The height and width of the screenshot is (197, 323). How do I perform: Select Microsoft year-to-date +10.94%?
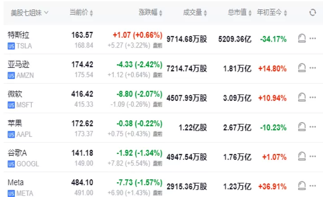(x=272, y=98)
